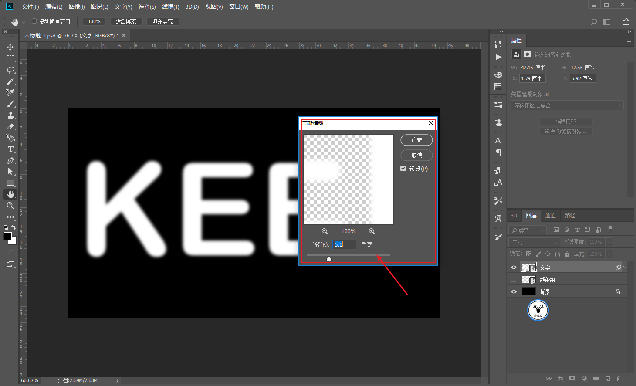The image size is (636, 386).
Task: Open the Actions play panel icon
Action: click(x=498, y=57)
